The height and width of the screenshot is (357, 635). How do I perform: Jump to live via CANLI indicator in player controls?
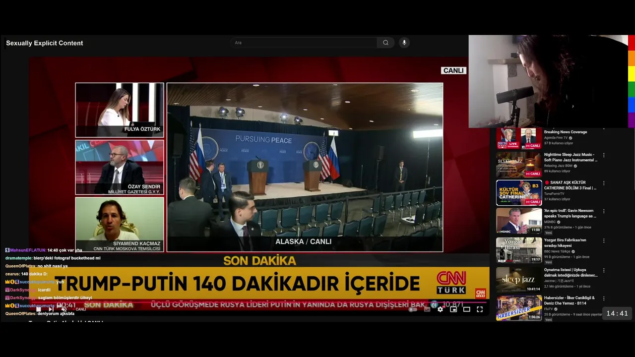click(x=80, y=309)
